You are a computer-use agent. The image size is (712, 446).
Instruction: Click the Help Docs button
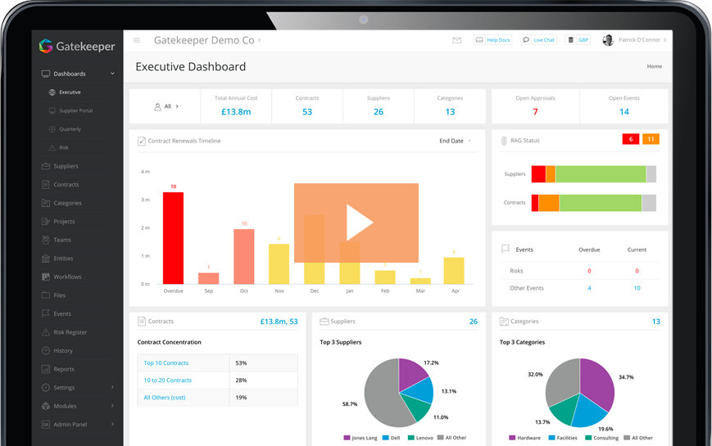[492, 40]
